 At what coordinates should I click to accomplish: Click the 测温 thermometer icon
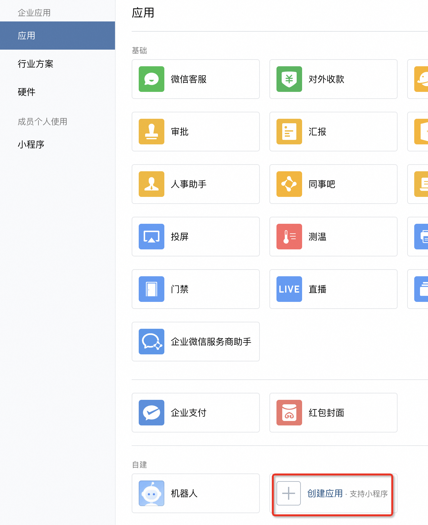289,237
